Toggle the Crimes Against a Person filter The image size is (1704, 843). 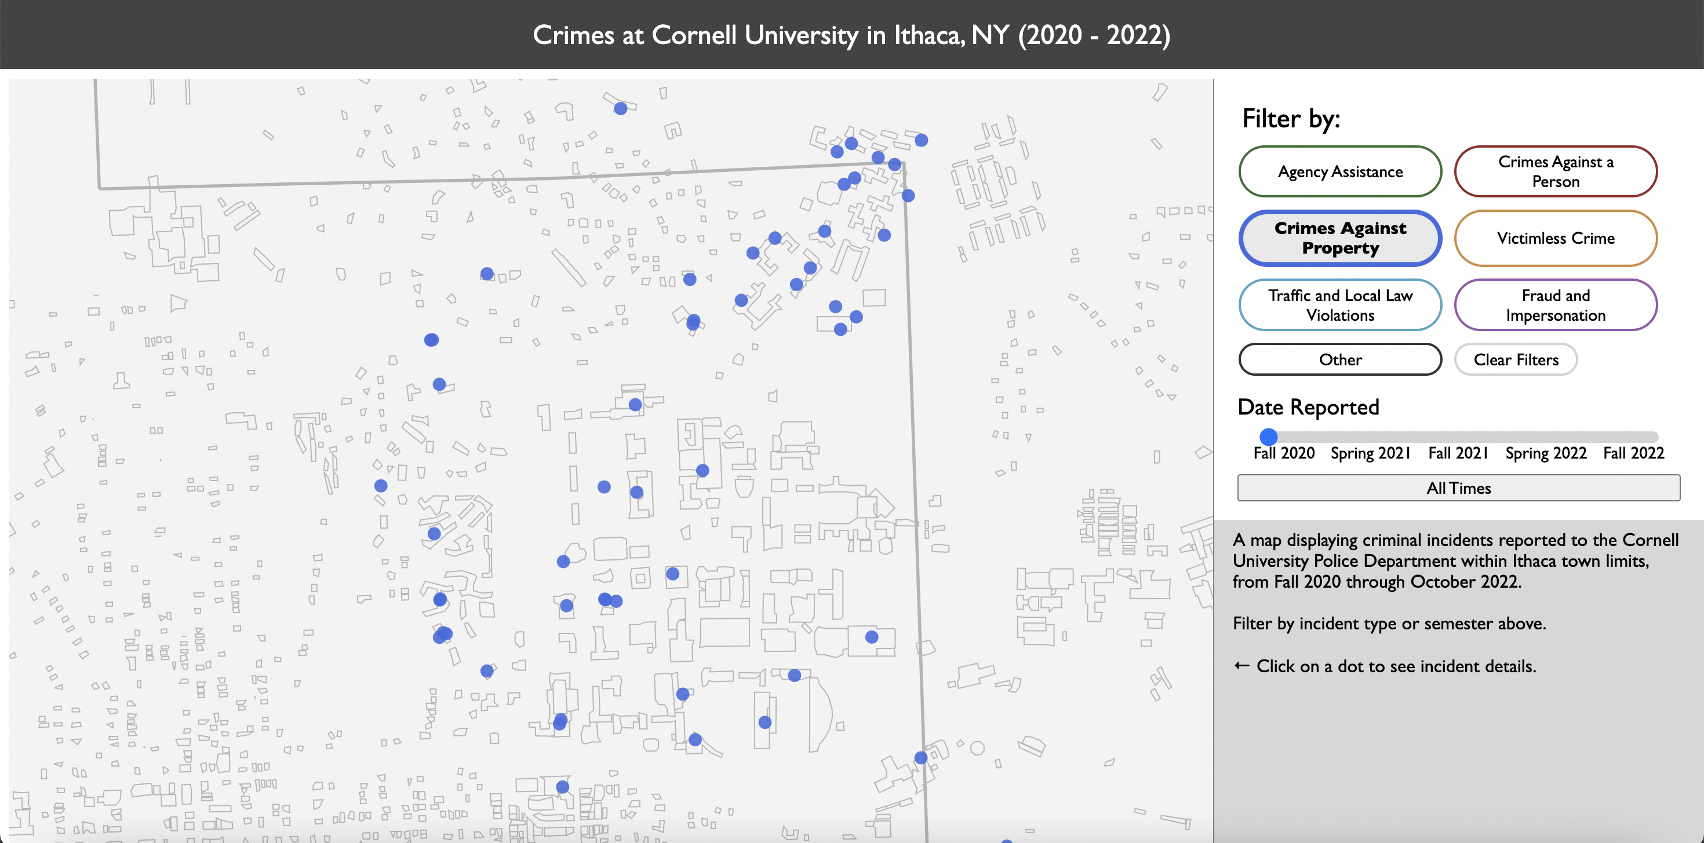tap(1555, 172)
